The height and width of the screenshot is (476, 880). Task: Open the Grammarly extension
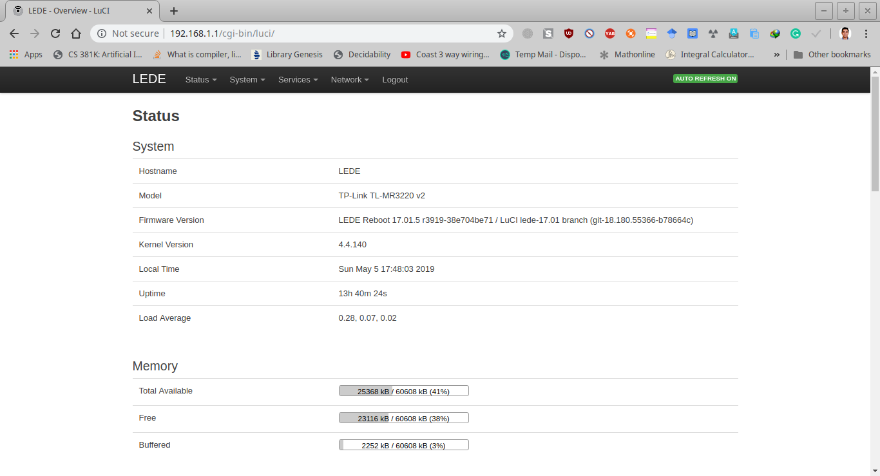(796, 33)
